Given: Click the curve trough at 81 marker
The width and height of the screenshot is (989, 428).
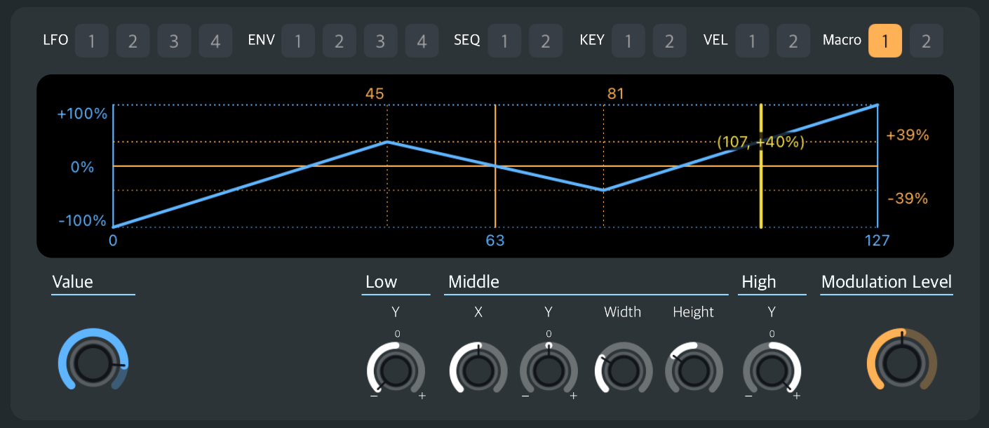Looking at the screenshot, I should coord(603,190).
